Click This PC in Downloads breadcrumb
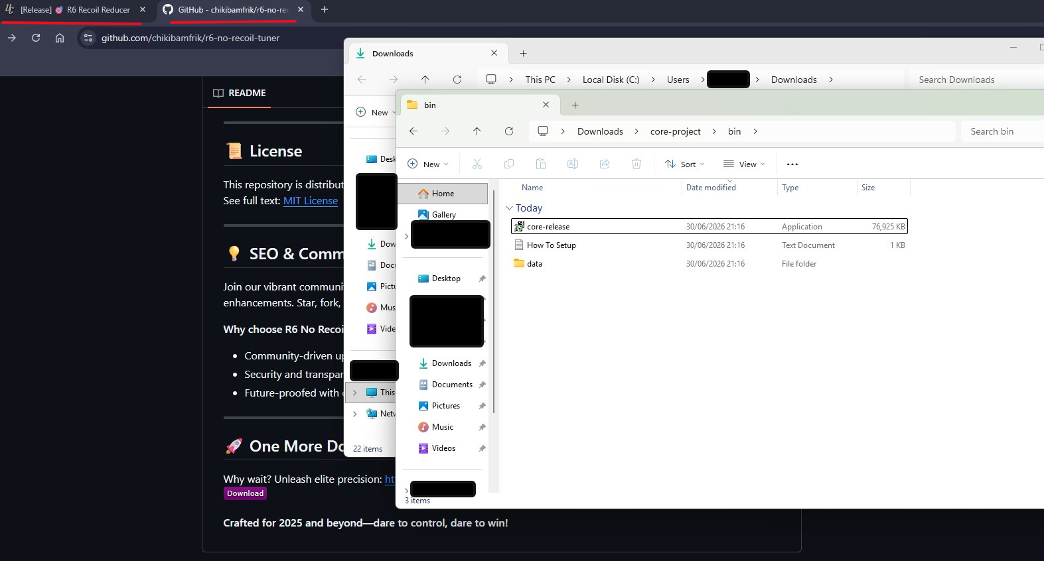This screenshot has width=1044, height=561. click(540, 80)
